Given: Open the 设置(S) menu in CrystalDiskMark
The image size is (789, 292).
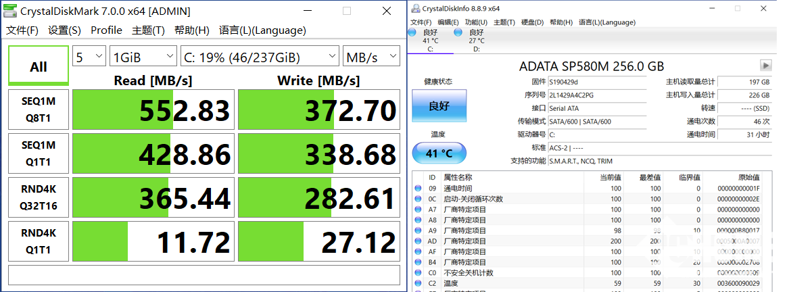Looking at the screenshot, I should [64, 30].
